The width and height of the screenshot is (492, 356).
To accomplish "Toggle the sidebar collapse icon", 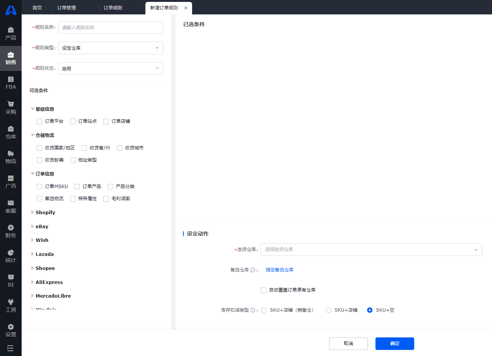I will (10, 348).
